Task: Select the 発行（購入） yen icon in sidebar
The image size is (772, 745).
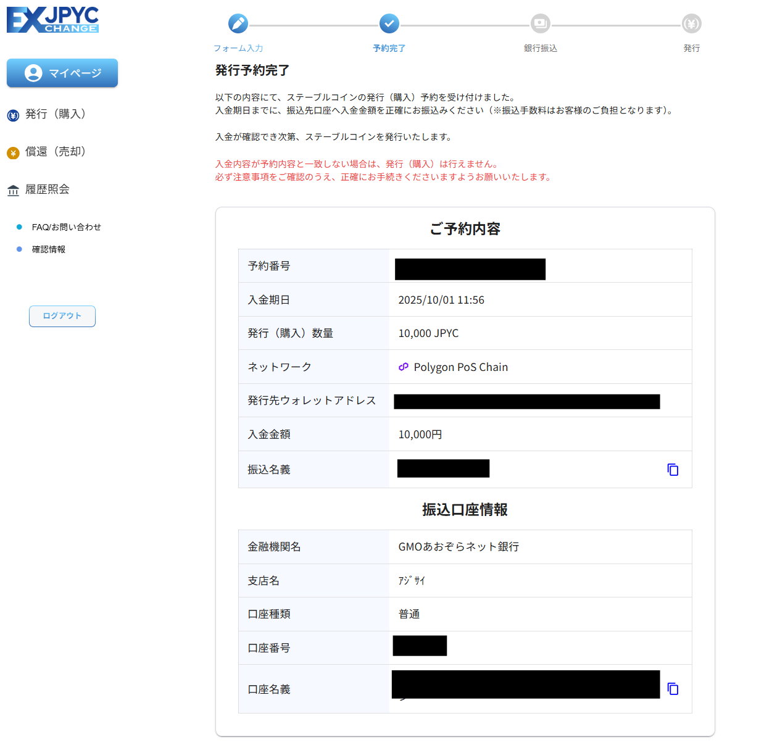Action: point(13,115)
